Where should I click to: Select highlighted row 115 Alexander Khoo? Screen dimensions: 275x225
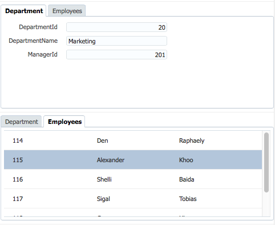[133, 160]
